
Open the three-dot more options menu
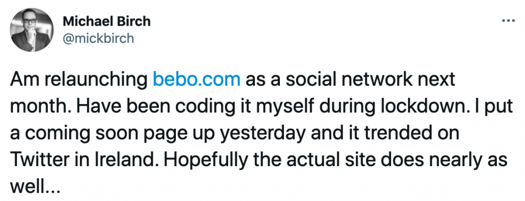point(508,21)
